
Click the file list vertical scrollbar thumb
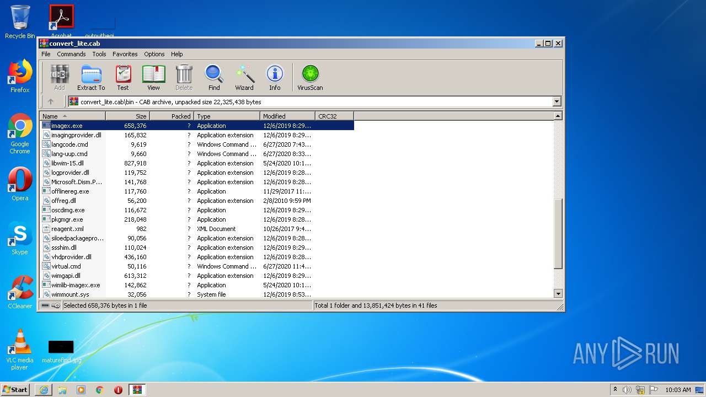click(558, 234)
